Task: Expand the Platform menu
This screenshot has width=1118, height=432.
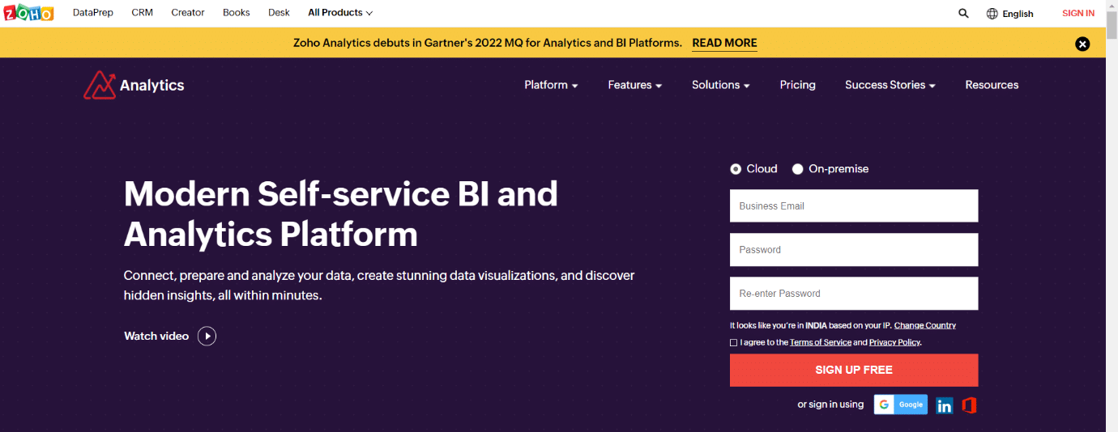Action: [x=551, y=85]
